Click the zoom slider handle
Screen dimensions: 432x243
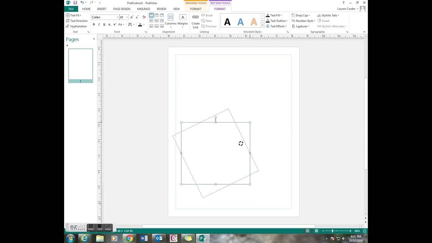coord(332,231)
